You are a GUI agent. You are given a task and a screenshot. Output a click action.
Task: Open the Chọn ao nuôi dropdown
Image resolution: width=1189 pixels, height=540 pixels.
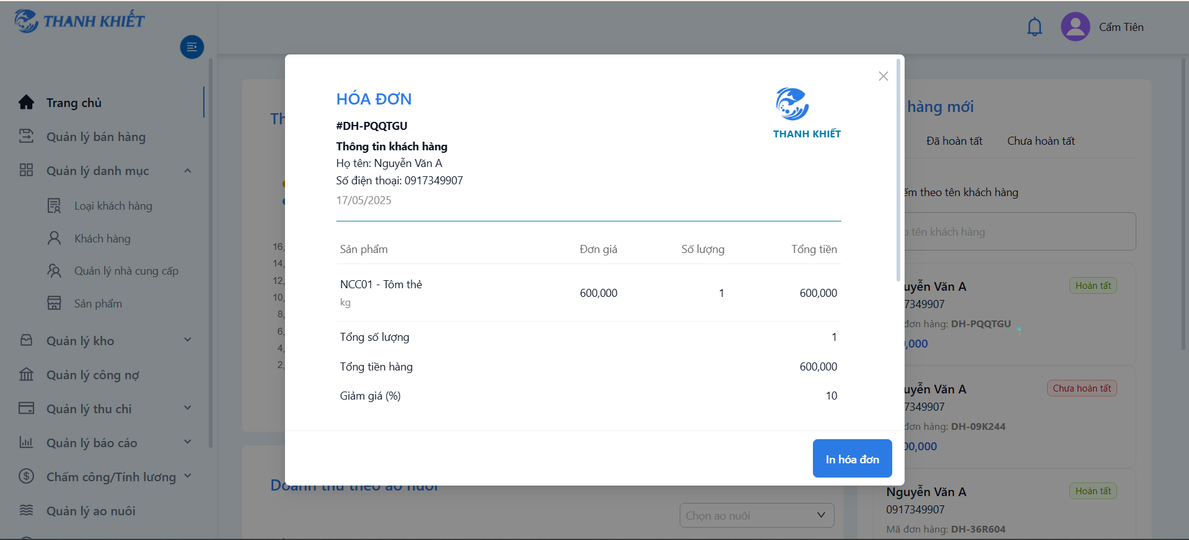point(757,515)
